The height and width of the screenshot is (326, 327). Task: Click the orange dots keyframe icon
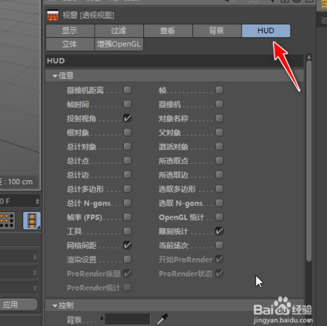pyautogui.click(x=7, y=220)
